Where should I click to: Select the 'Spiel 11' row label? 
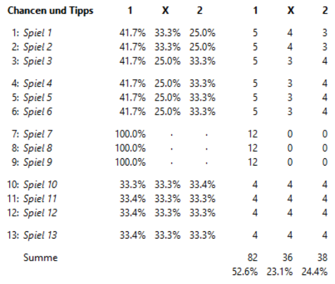tap(40, 199)
